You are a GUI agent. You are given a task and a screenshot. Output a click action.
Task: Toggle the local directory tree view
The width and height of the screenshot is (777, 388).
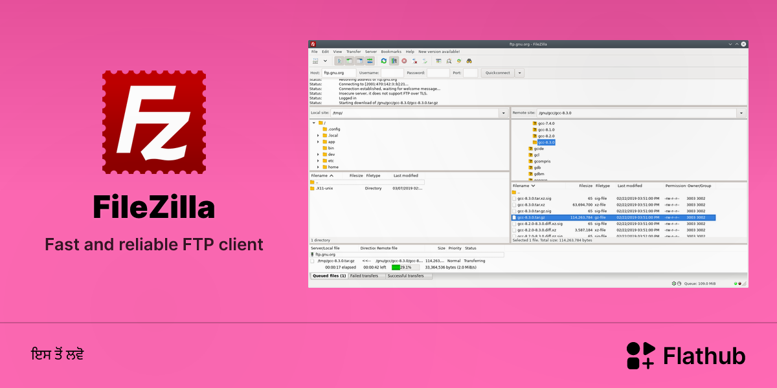point(349,61)
